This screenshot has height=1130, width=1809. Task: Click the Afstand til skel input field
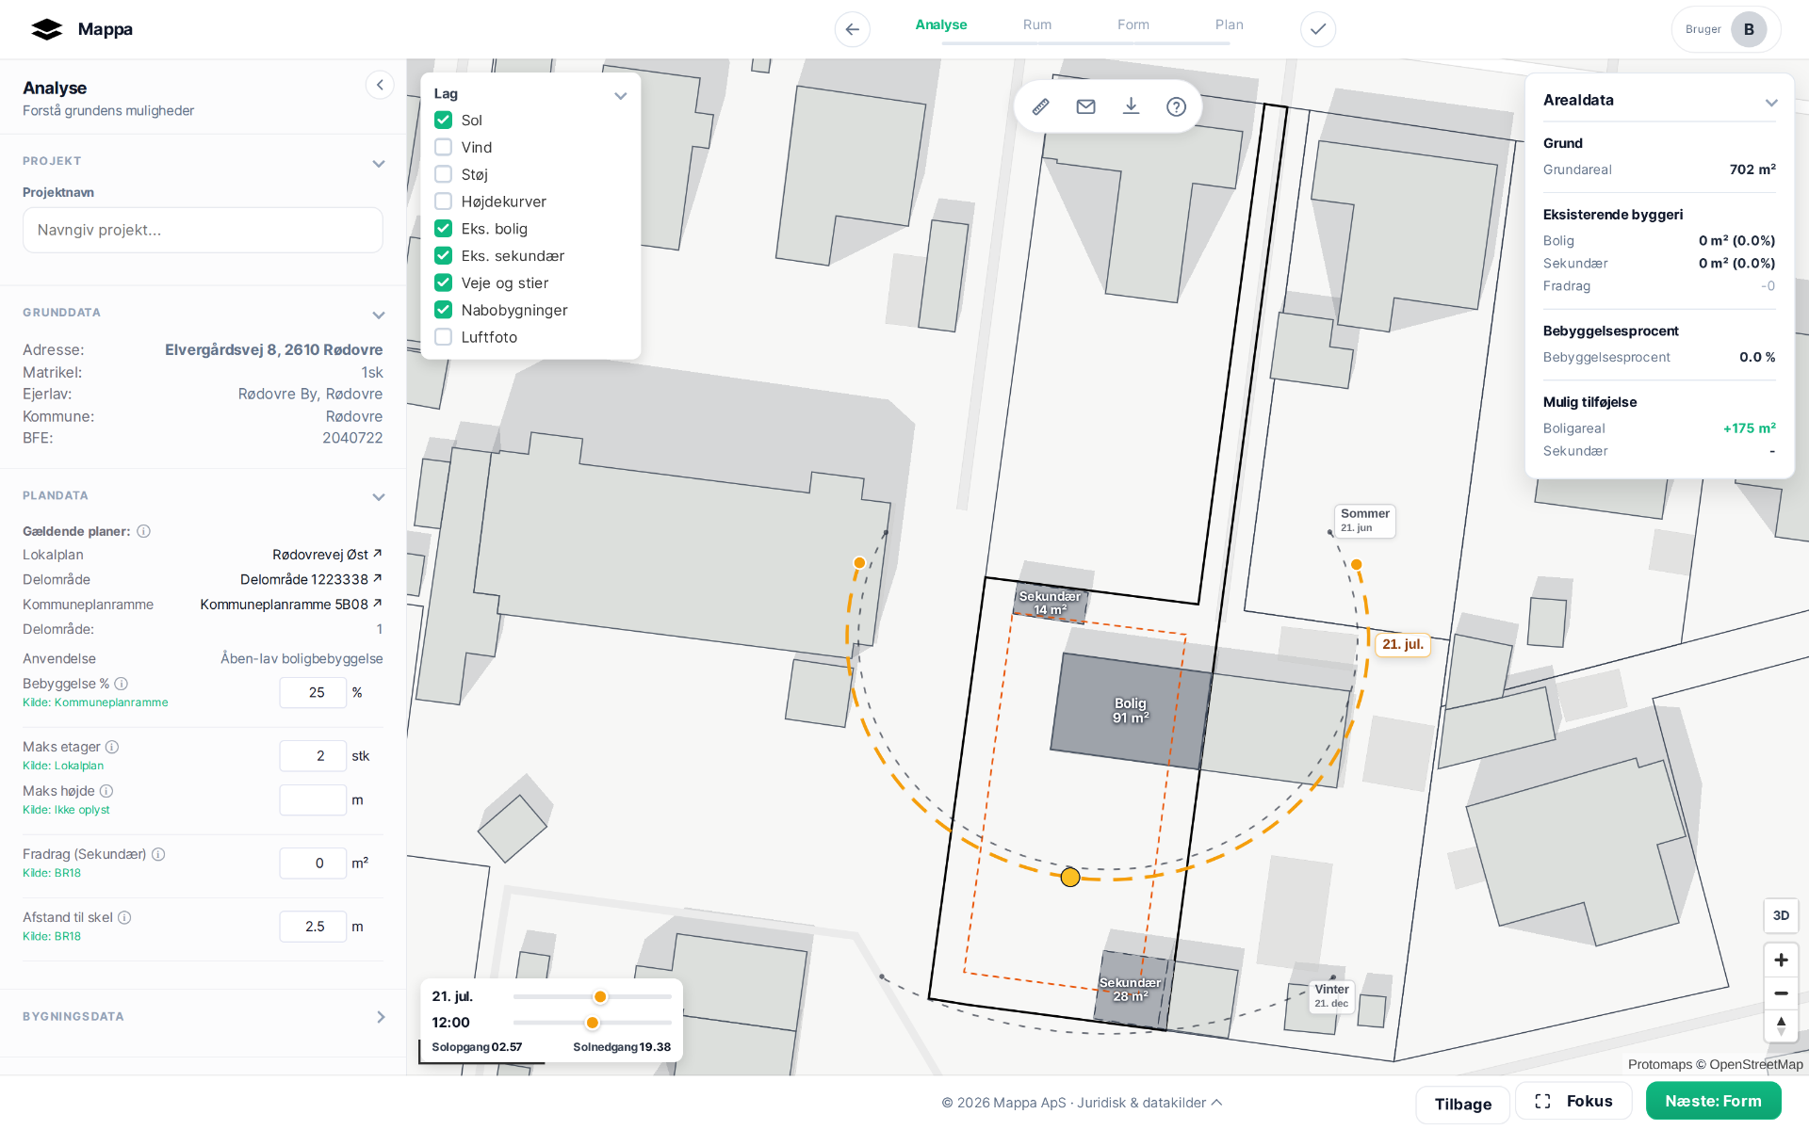(x=313, y=927)
